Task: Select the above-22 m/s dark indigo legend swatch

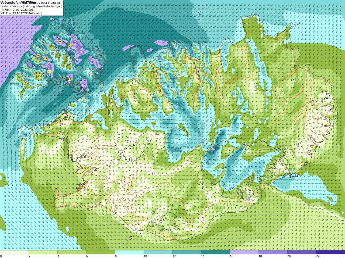Action: click(330, 252)
